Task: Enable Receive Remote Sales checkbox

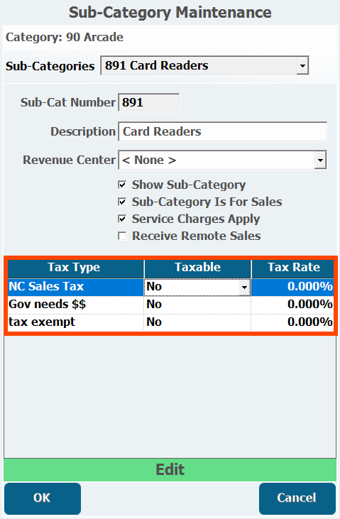Action: 122,236
